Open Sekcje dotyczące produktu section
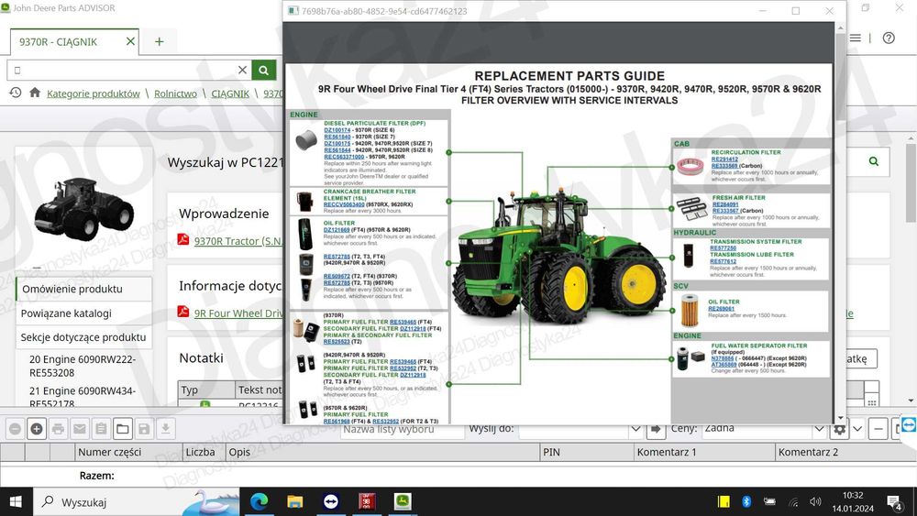Image resolution: width=917 pixels, height=516 pixels. point(84,337)
